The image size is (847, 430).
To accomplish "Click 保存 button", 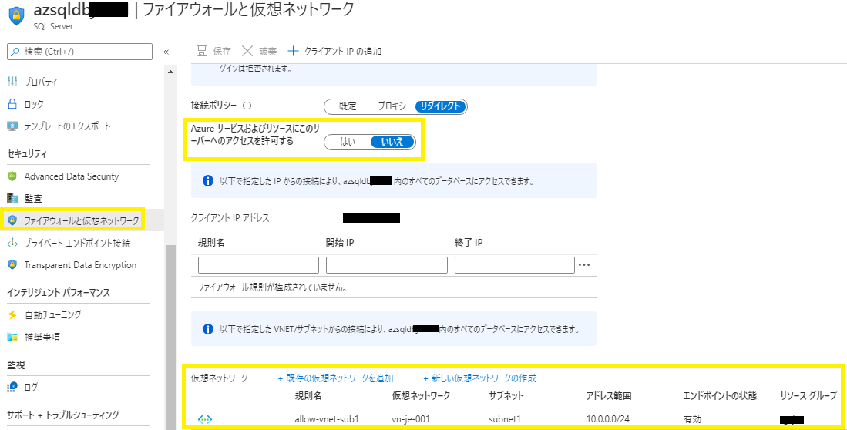I will click(213, 52).
